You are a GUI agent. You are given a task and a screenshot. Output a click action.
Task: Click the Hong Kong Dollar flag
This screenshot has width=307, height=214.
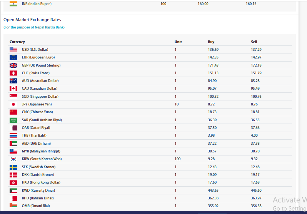click(x=13, y=182)
